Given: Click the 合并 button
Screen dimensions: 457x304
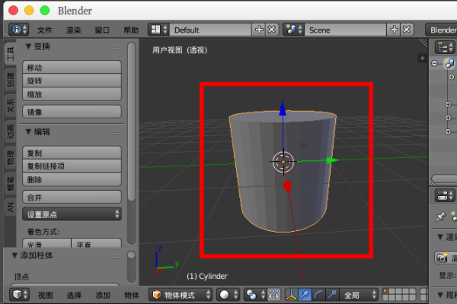Looking at the screenshot, I should tap(72, 198).
